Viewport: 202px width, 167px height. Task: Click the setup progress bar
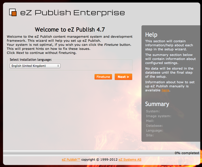pyautogui.click(x=101, y=153)
